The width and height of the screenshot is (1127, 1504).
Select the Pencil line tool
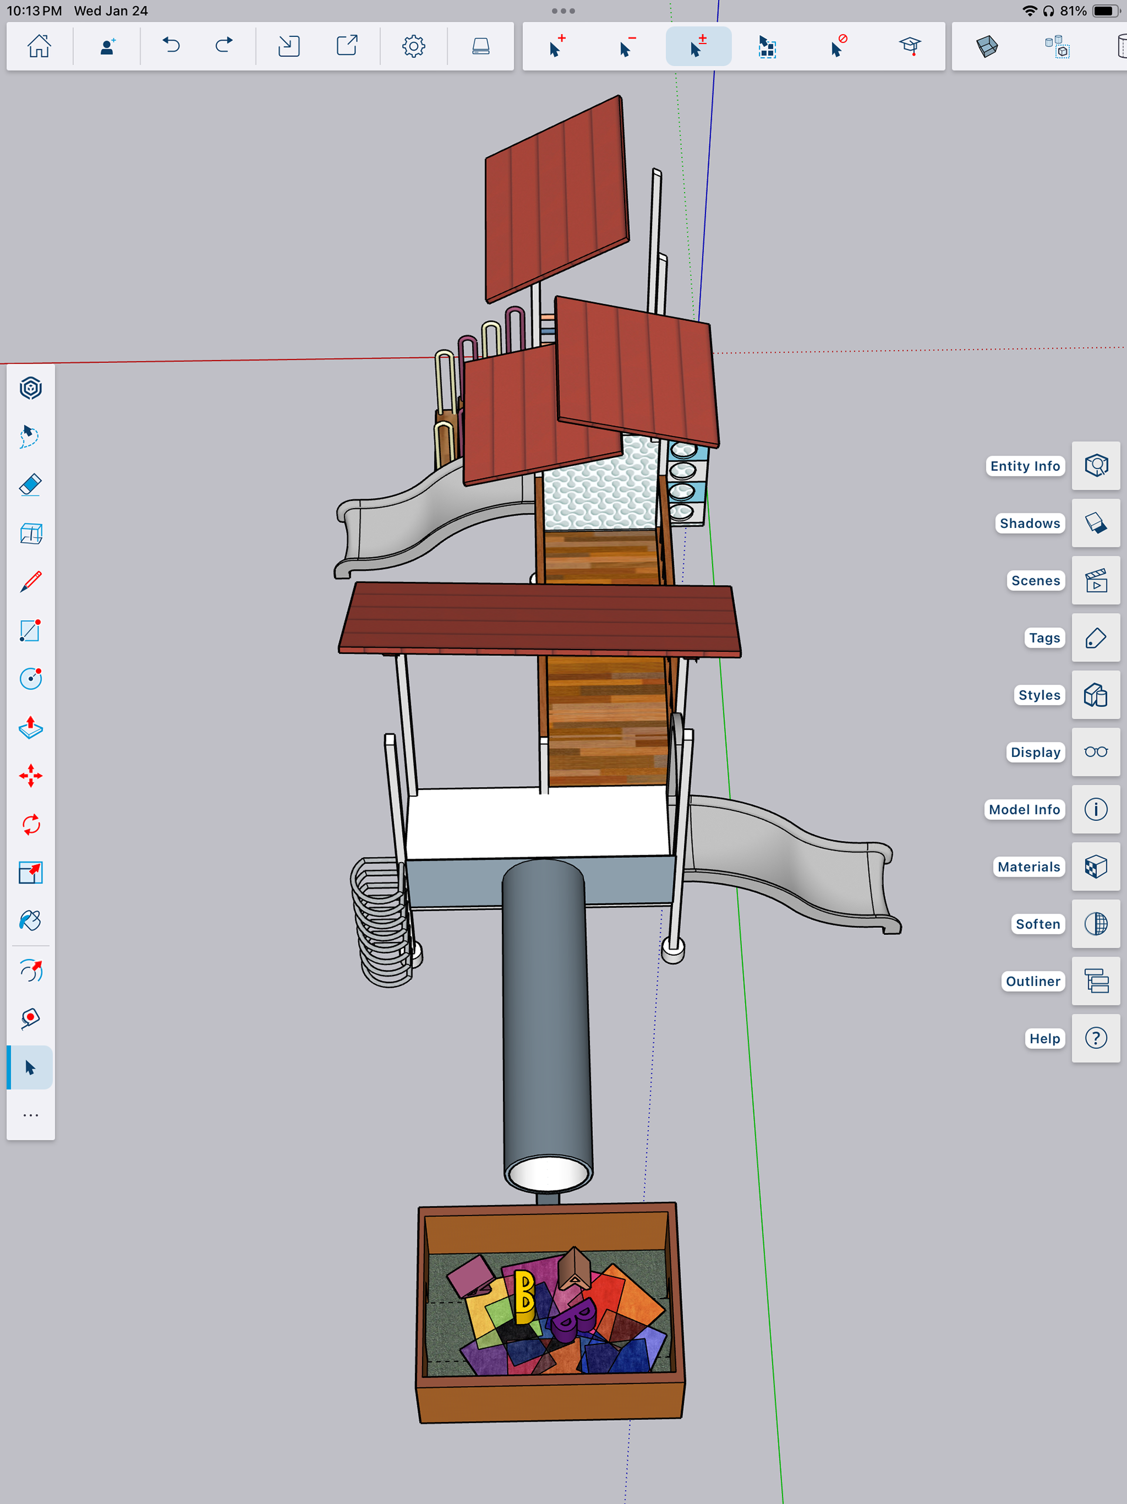coord(31,582)
